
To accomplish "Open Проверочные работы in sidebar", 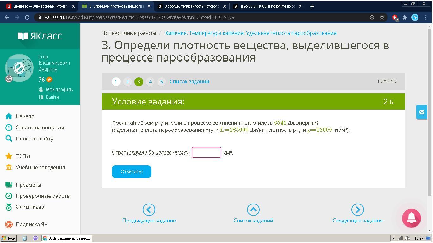I will tap(43, 196).
